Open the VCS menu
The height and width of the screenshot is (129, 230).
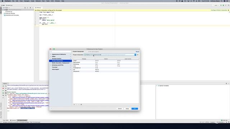click(52, 1)
